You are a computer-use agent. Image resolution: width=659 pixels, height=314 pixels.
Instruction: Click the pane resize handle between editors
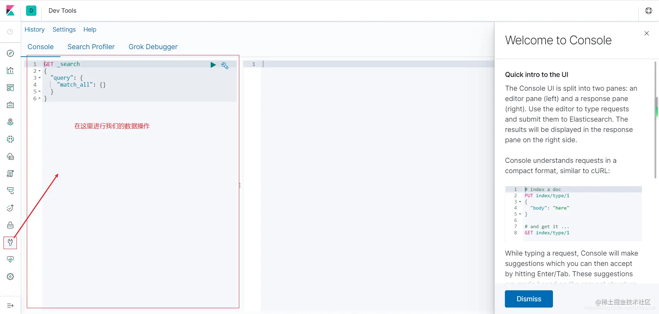pyautogui.click(x=240, y=185)
